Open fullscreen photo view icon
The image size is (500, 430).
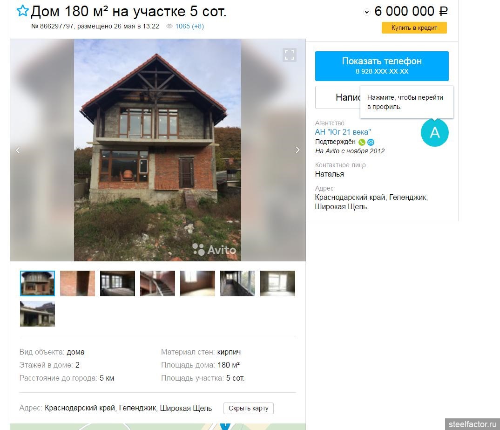click(289, 55)
